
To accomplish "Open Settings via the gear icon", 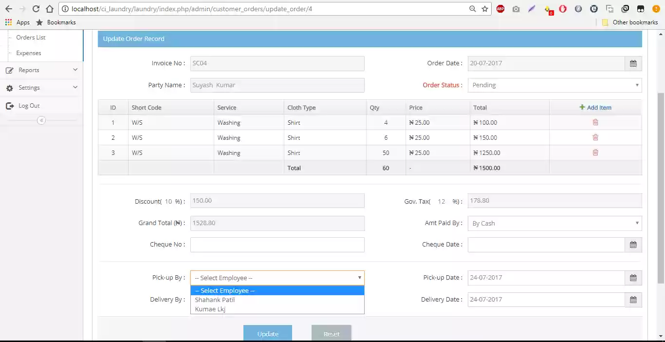I will tap(11, 88).
